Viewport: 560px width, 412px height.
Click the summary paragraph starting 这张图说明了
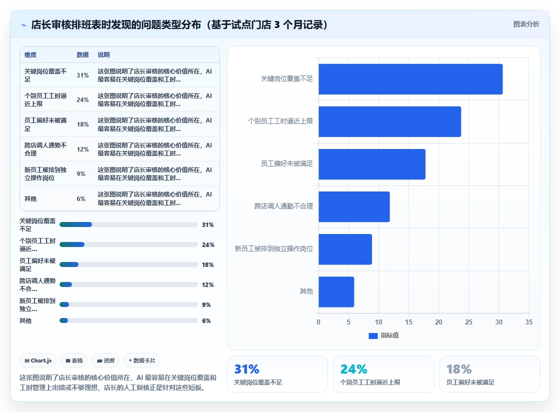[118, 382]
